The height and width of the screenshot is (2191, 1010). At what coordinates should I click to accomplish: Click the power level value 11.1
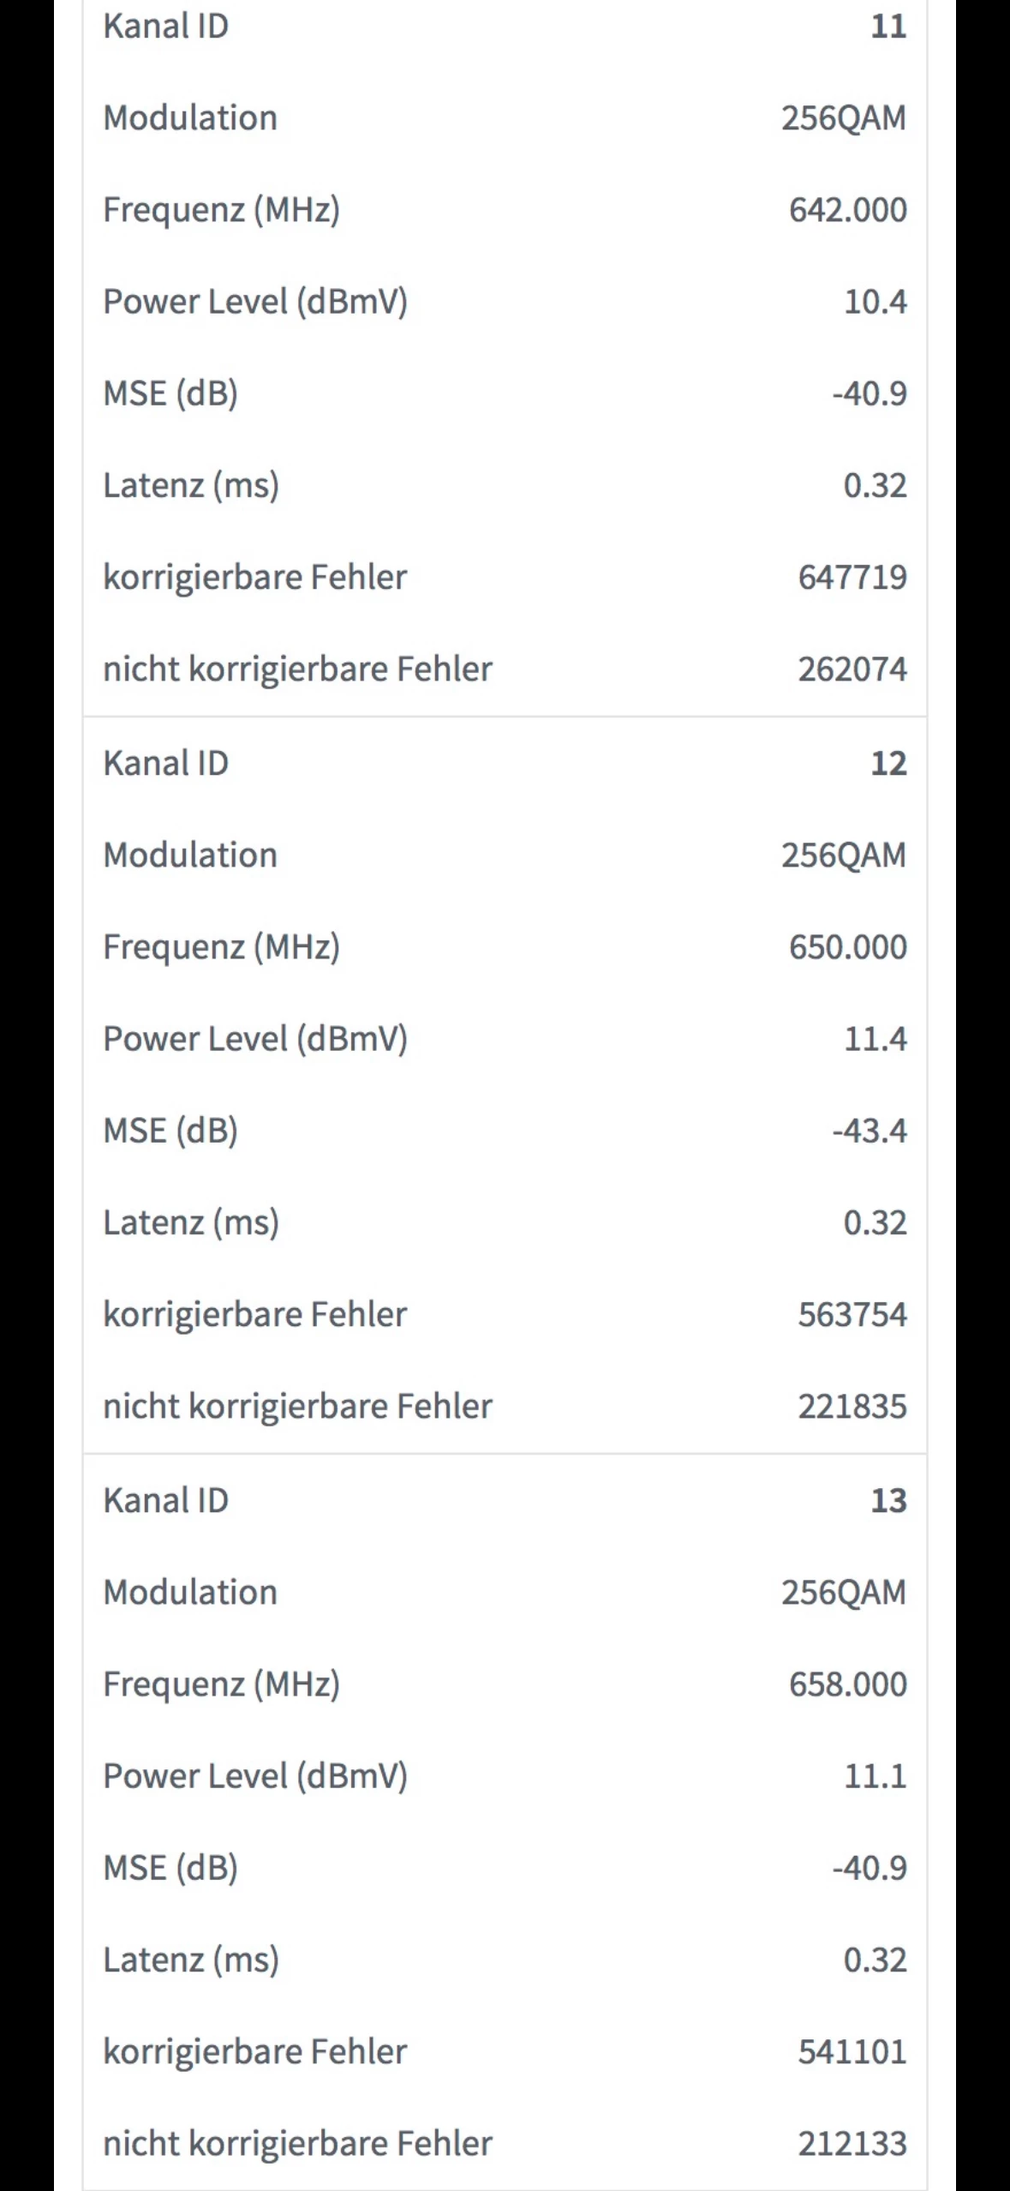875,1776
